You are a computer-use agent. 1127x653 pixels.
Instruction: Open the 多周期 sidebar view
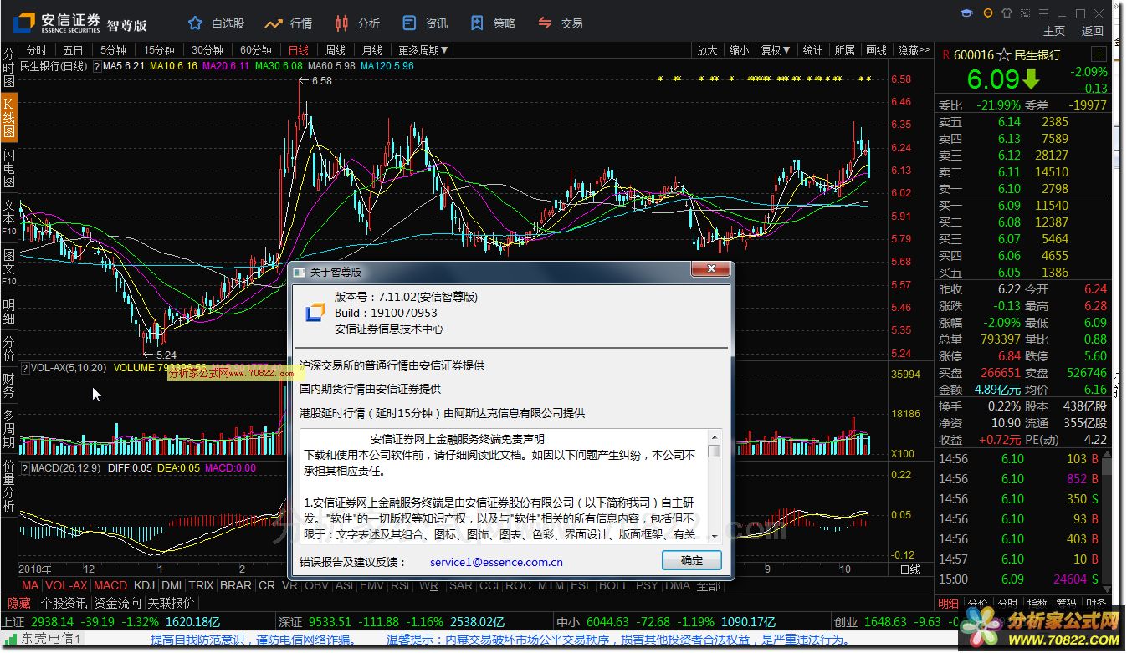pos(8,429)
